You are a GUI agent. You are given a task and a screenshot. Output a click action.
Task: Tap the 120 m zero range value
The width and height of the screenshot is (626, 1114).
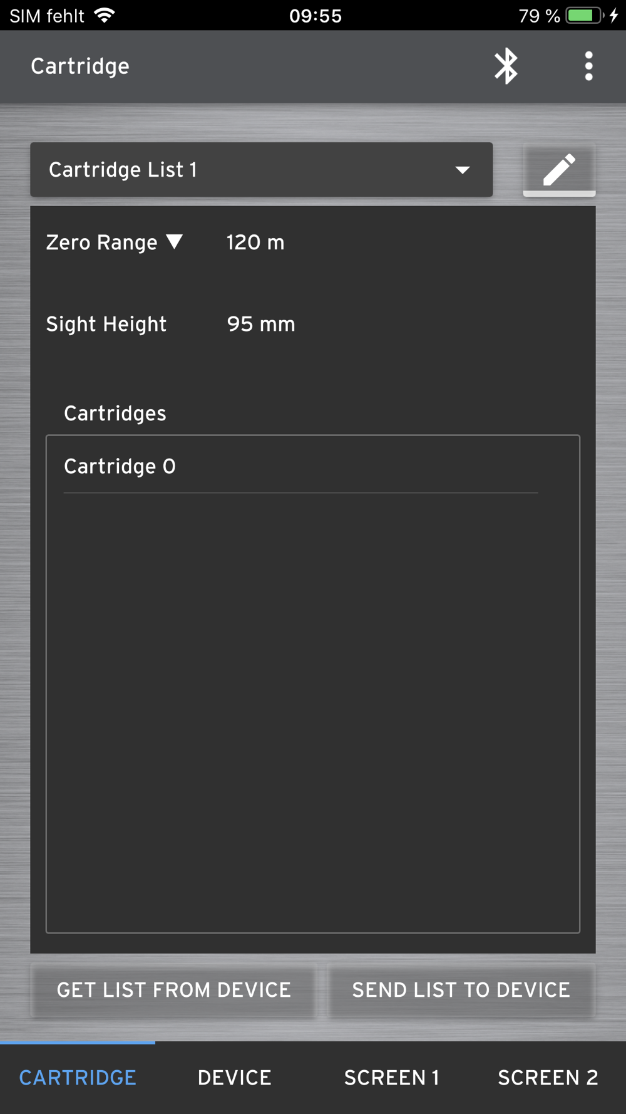coord(255,242)
